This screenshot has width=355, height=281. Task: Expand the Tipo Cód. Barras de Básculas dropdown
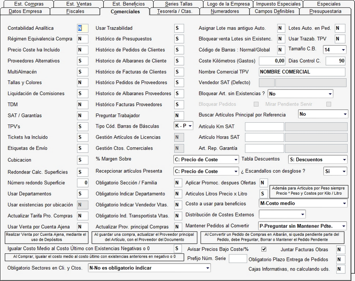(x=183, y=126)
